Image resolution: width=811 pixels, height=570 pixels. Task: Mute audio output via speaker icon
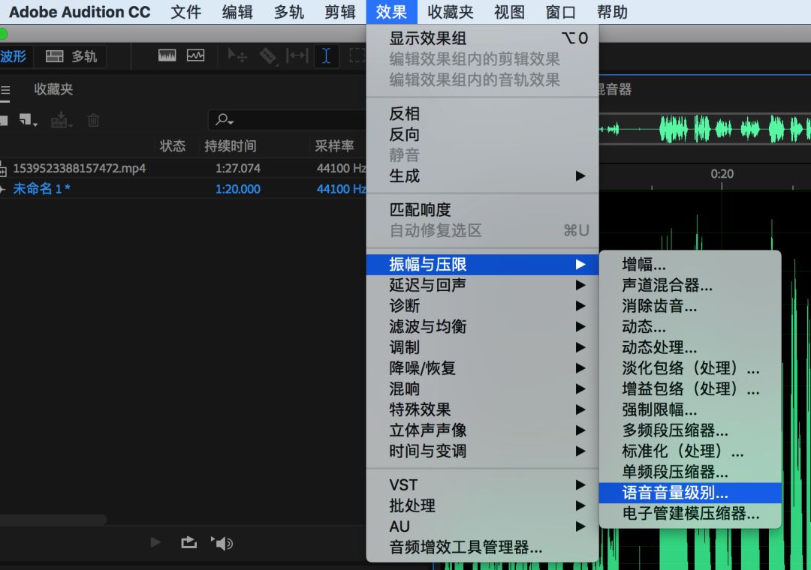[x=222, y=543]
